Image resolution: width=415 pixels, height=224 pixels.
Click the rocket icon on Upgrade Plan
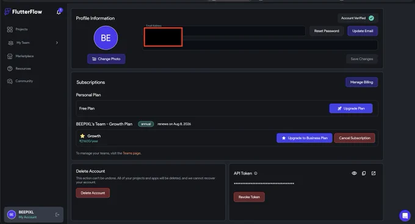(339, 108)
